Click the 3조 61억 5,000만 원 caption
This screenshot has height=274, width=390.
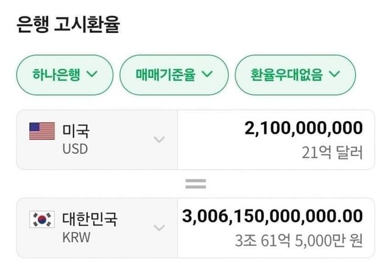[x=299, y=241]
